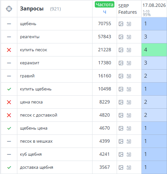Select the query реагенты

(30, 37)
